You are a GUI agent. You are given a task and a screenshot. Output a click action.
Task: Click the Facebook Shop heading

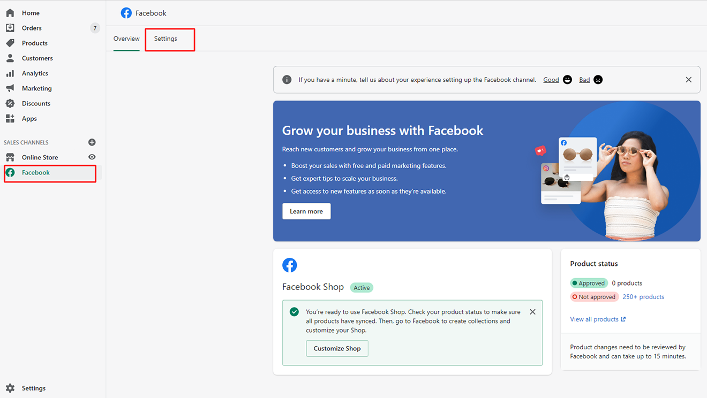(x=313, y=287)
